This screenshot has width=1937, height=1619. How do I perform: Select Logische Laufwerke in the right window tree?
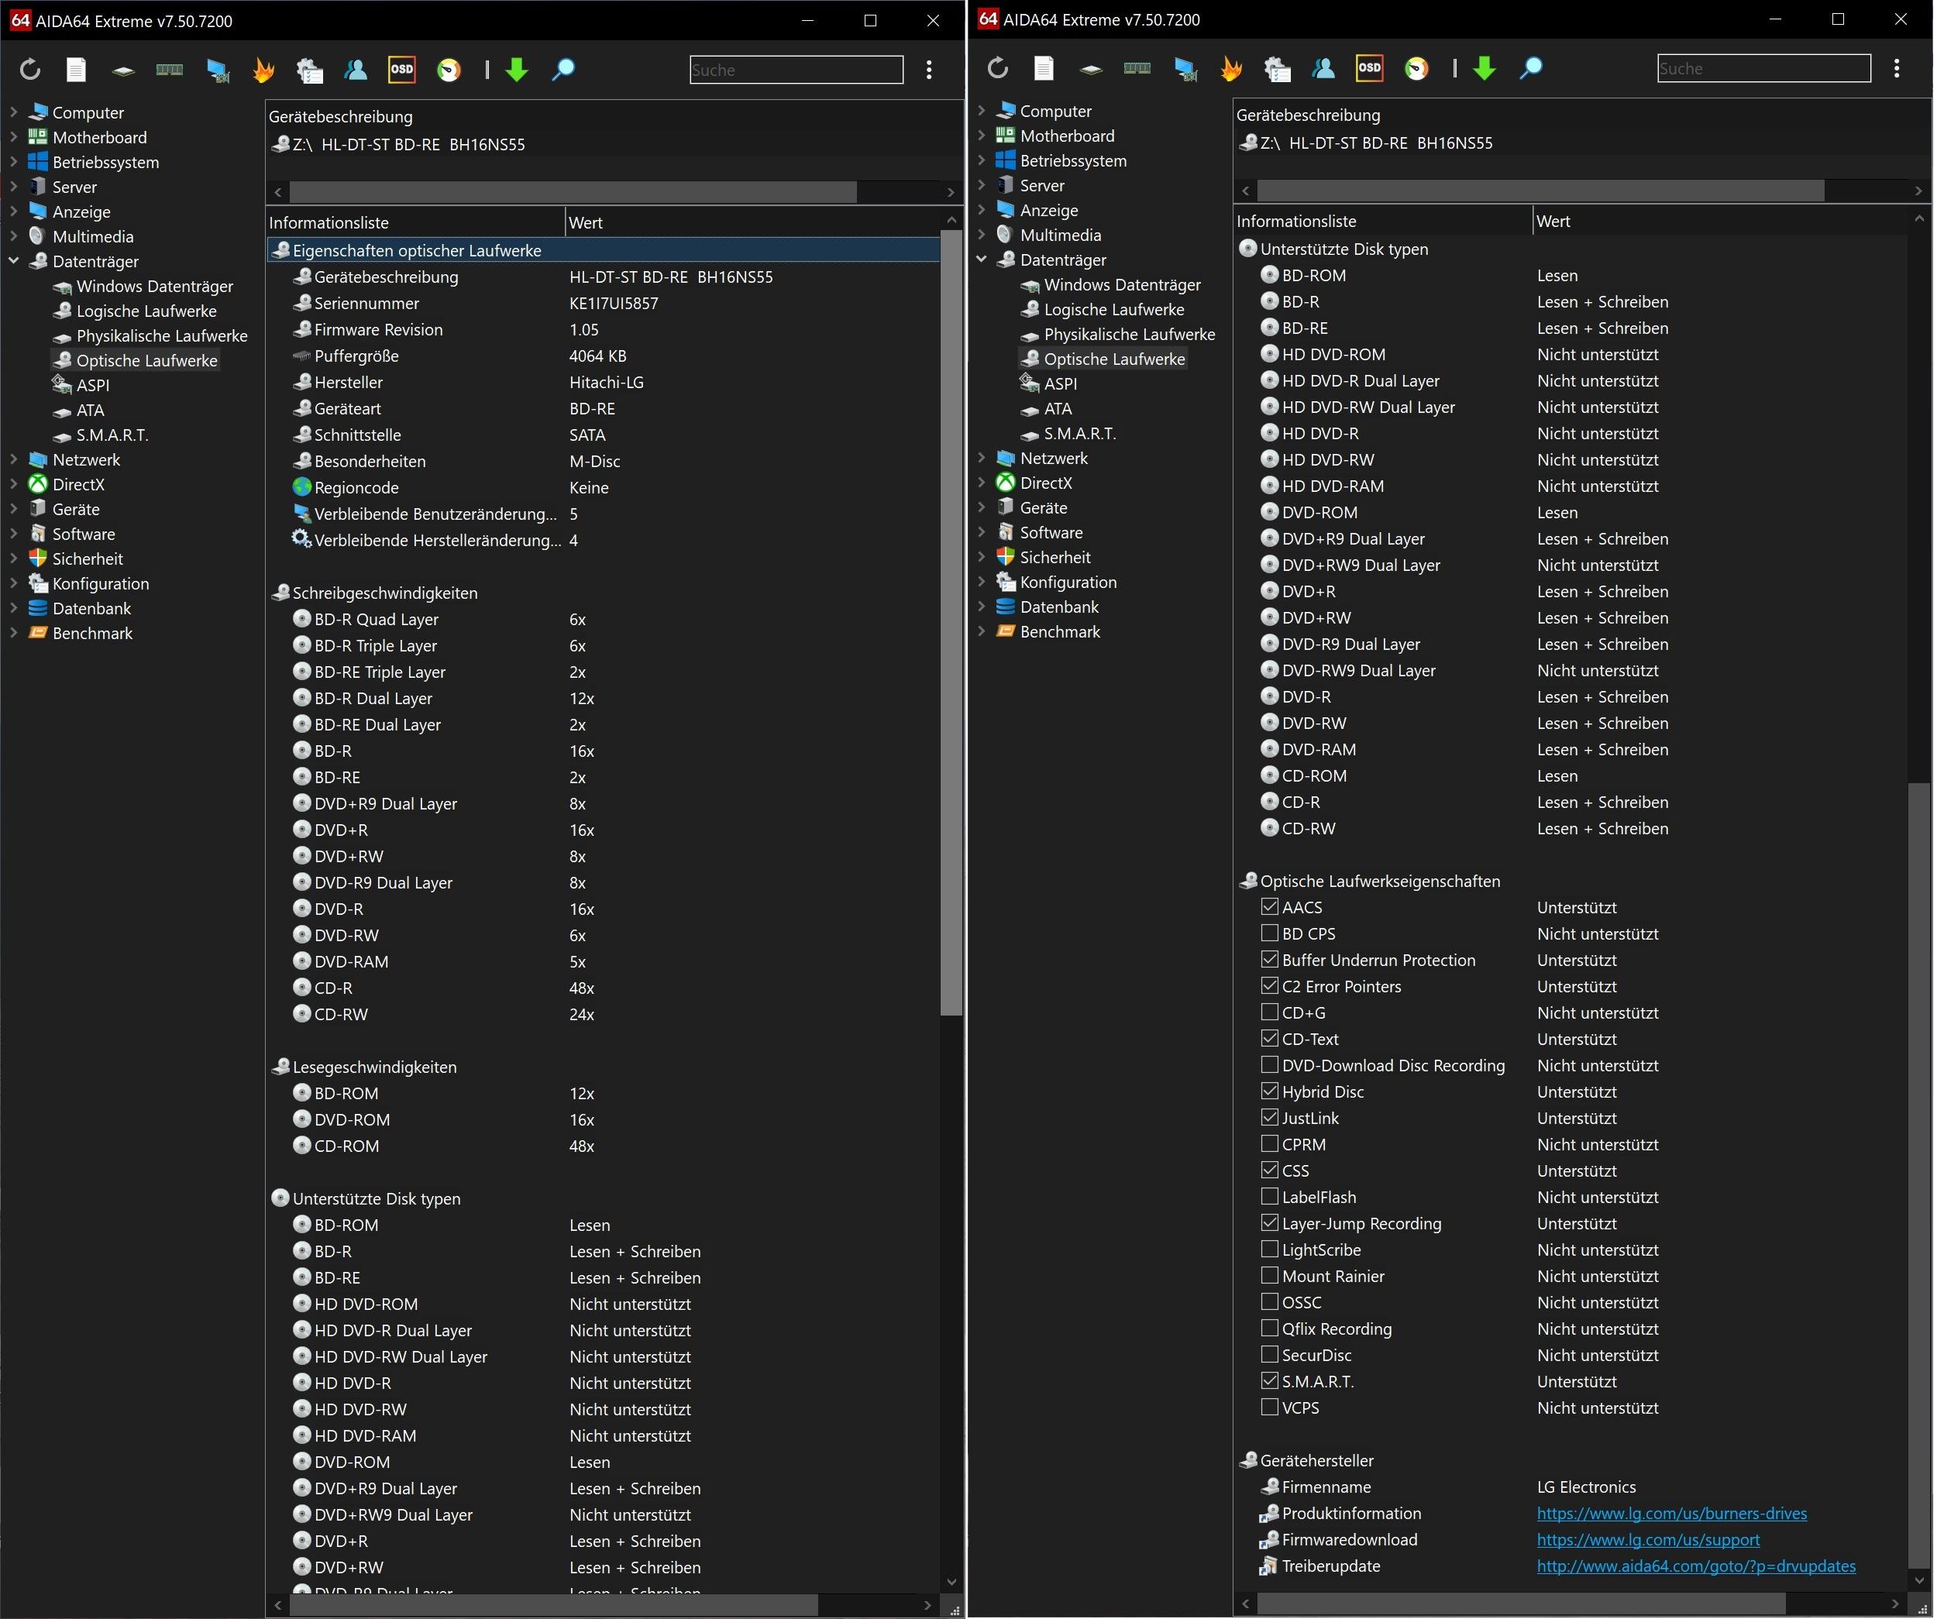click(x=1115, y=310)
